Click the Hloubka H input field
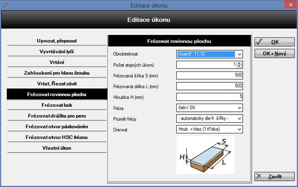 tap(210, 97)
